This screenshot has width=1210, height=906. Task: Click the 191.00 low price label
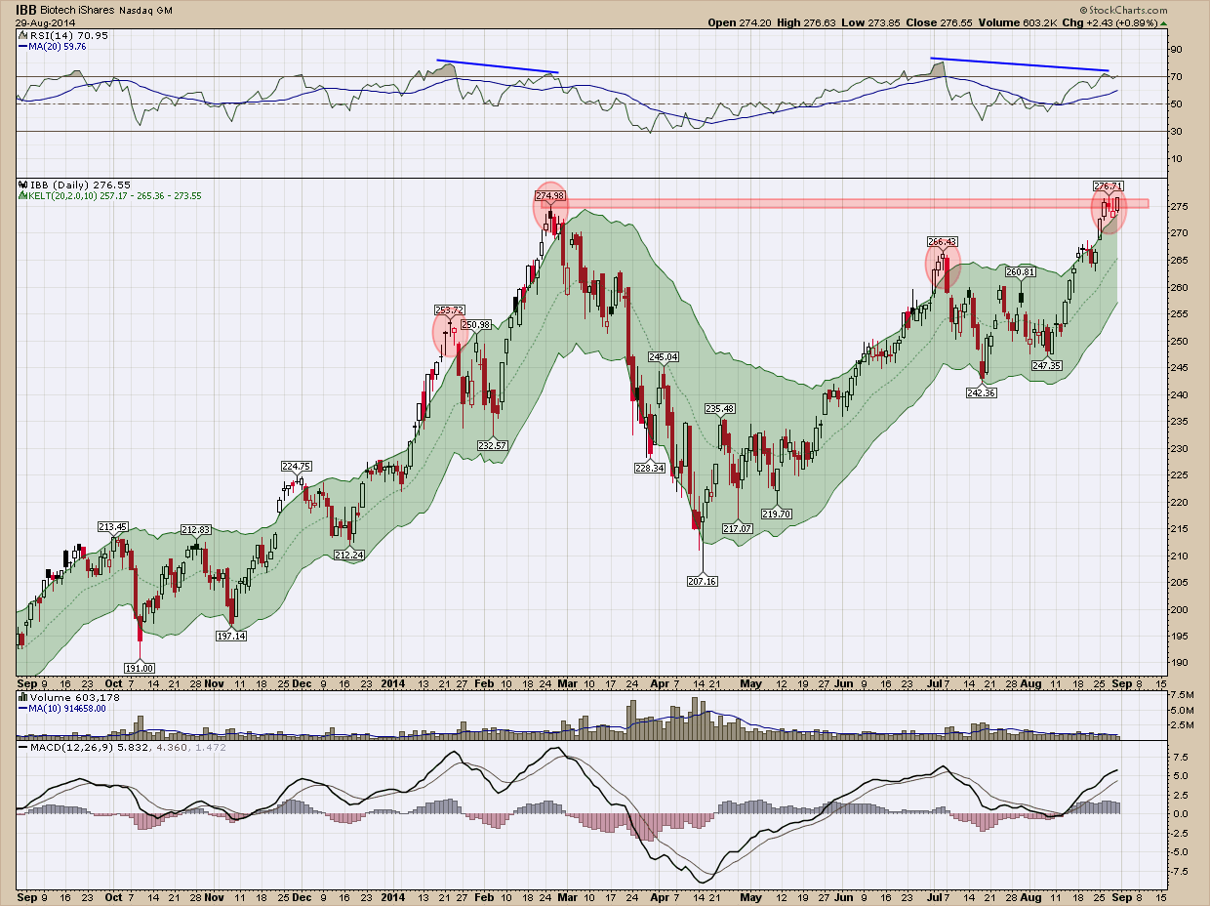[x=140, y=668]
